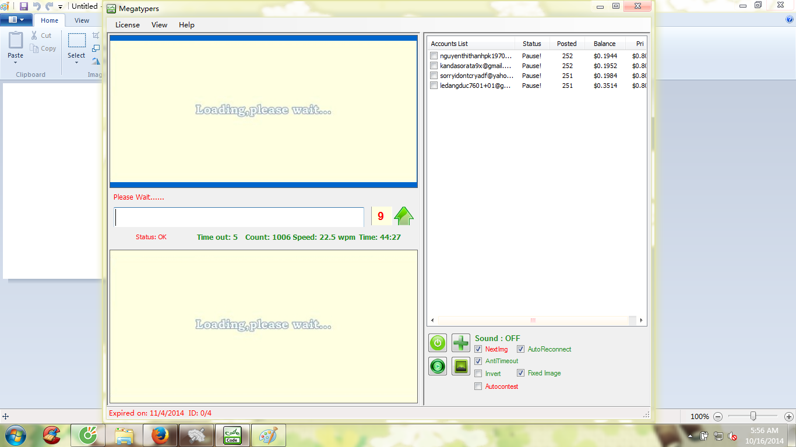Click the Resize icon in Paint's Image group
This screenshot has width=796, height=447.
[96, 48]
